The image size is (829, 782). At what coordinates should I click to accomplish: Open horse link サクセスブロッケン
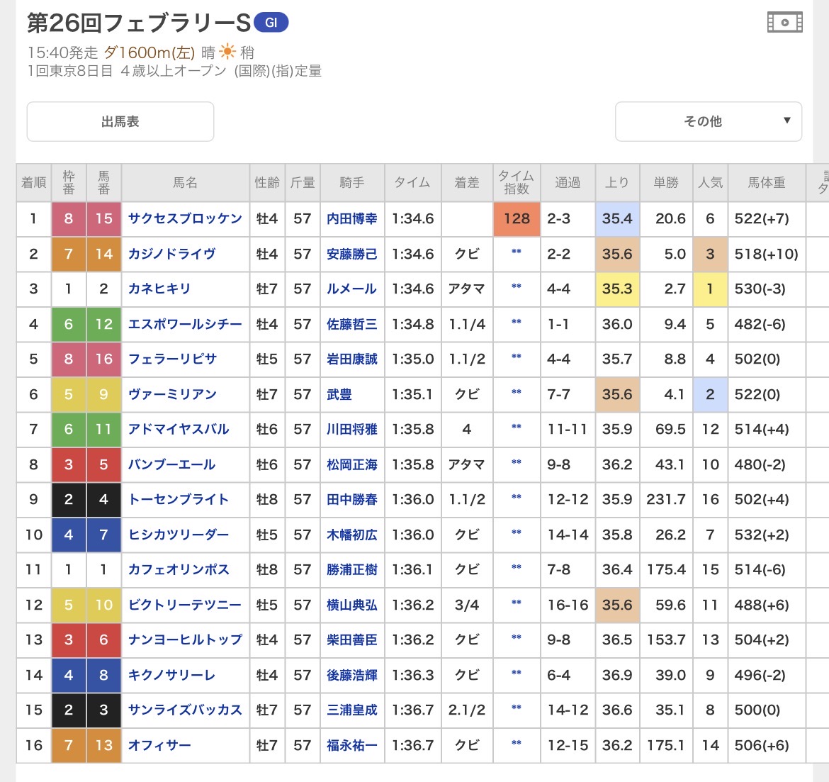(x=185, y=218)
